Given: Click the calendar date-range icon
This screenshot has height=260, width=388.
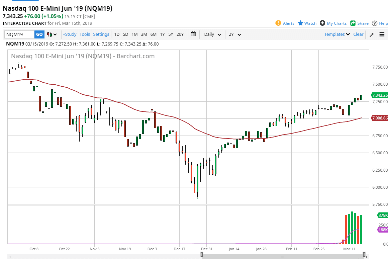Looking at the screenshot, I should click(193, 34).
